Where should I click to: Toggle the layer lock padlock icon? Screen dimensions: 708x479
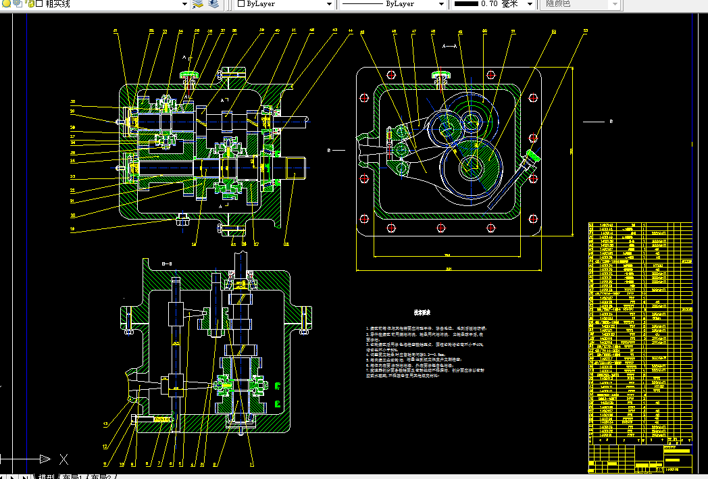click(30, 3)
